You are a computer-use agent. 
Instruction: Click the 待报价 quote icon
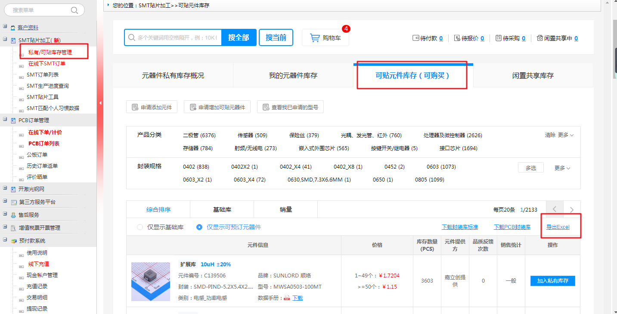457,38
